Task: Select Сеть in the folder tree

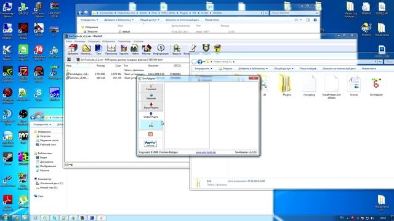Action: 38,196
